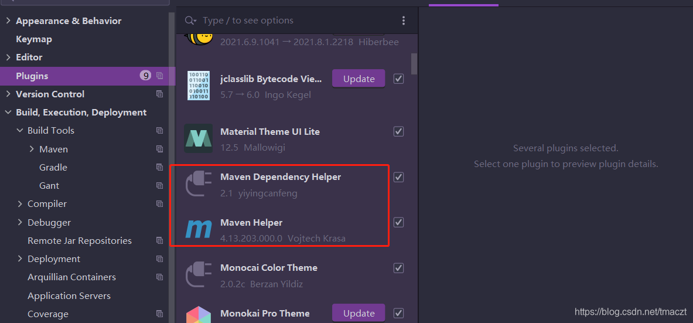Screen dimensions: 693x323
Task: Click the plugin list vertical scrollbar
Action: (414, 64)
